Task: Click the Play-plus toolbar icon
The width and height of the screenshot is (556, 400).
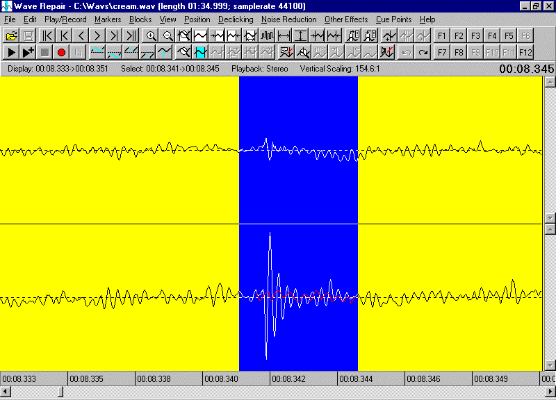Action: pyautogui.click(x=28, y=52)
